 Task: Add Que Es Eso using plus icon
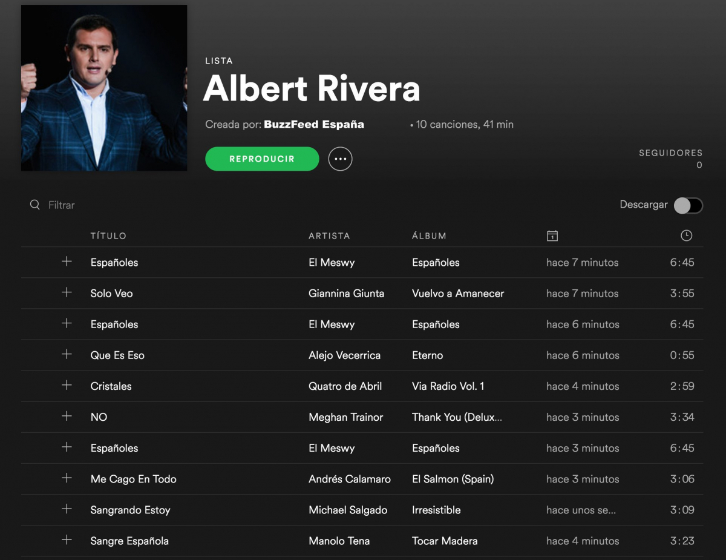pos(67,354)
